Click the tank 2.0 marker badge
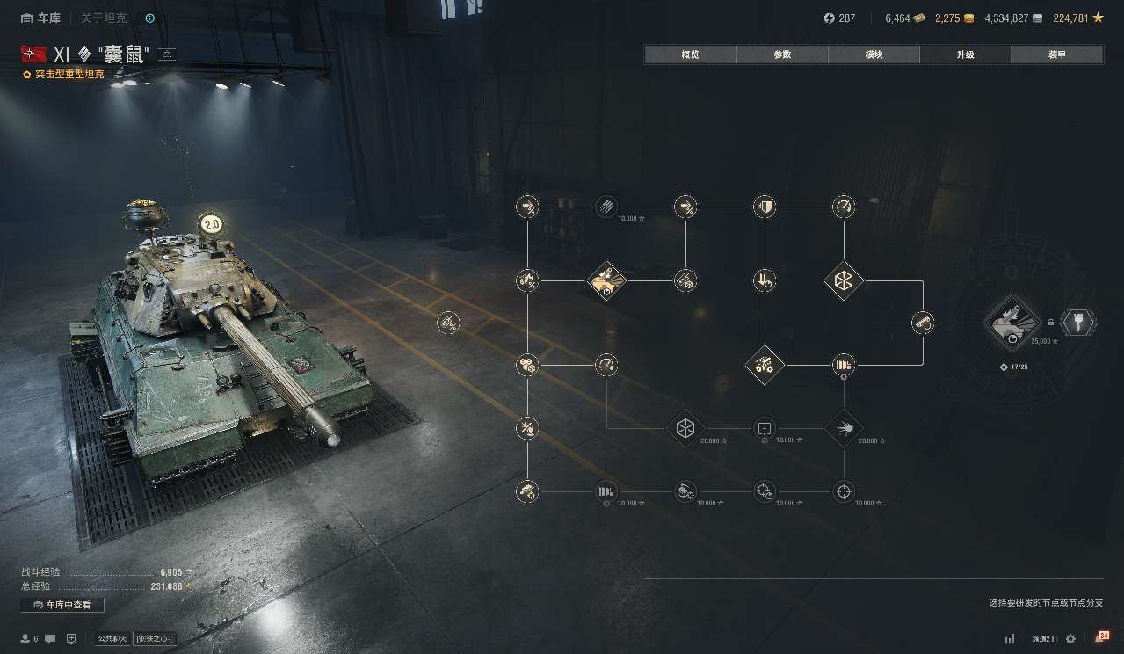Image resolution: width=1124 pixels, height=654 pixels. tap(210, 224)
